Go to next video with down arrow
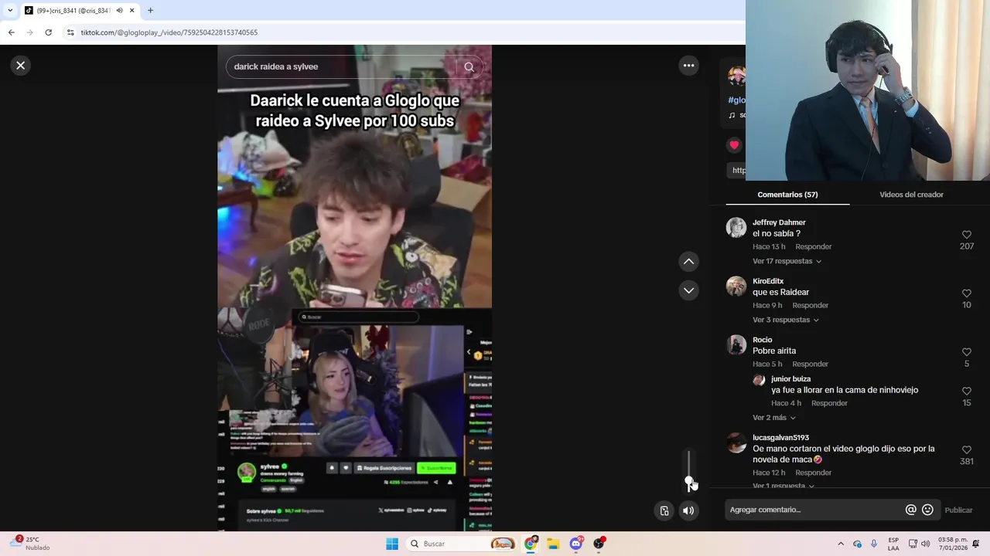The image size is (990, 556). pyautogui.click(x=688, y=290)
